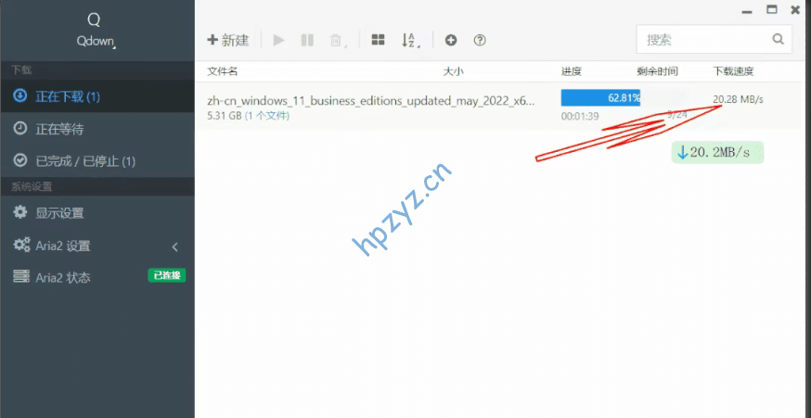Screen dimensions: 811x418
Task: Open 显示设置 display settings
Action: [x=59, y=212]
